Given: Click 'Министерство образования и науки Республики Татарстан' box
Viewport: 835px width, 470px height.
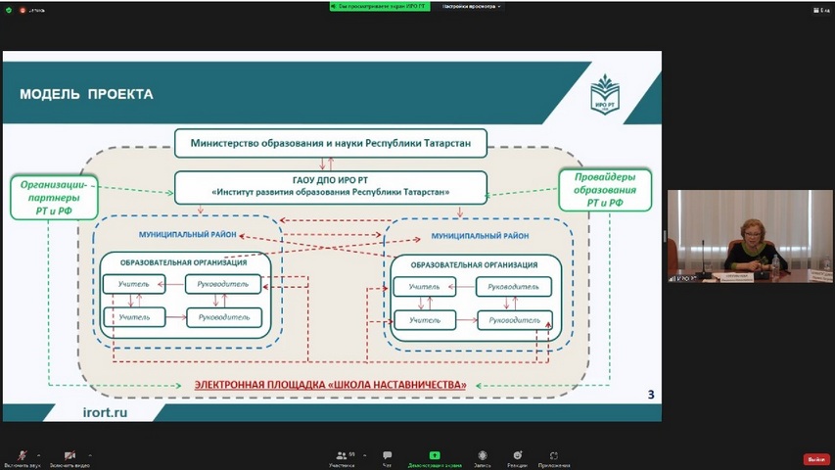Looking at the screenshot, I should coord(331,143).
